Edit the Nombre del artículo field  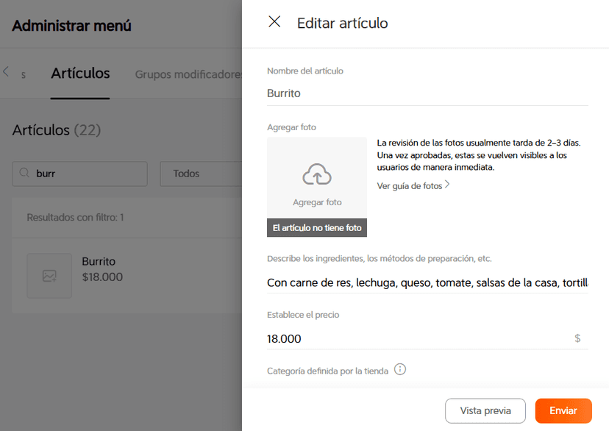click(x=427, y=93)
